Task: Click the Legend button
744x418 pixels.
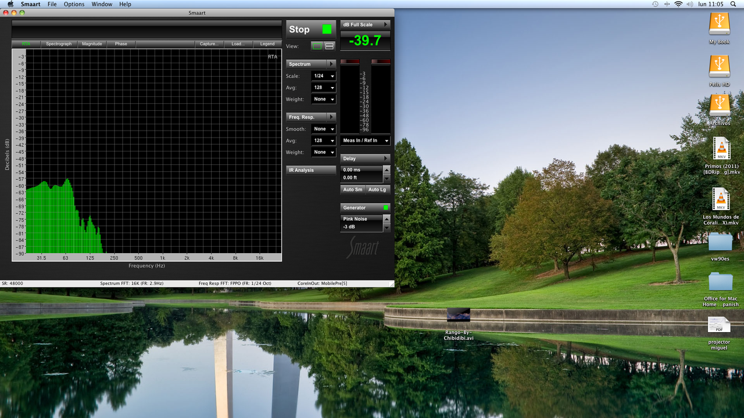Action: (x=267, y=44)
